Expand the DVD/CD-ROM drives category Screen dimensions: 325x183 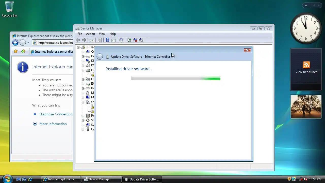point(83,66)
